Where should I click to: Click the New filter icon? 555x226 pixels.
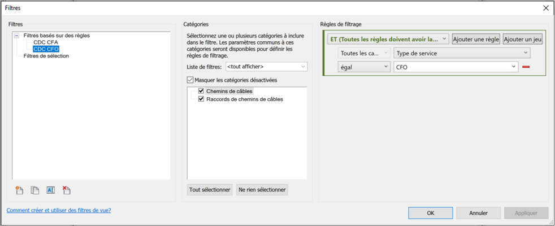(19, 190)
